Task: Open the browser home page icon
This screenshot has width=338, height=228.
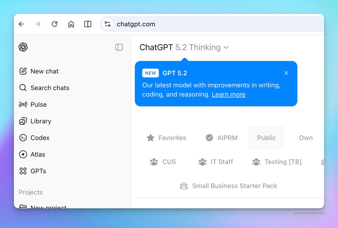Action: click(x=71, y=24)
